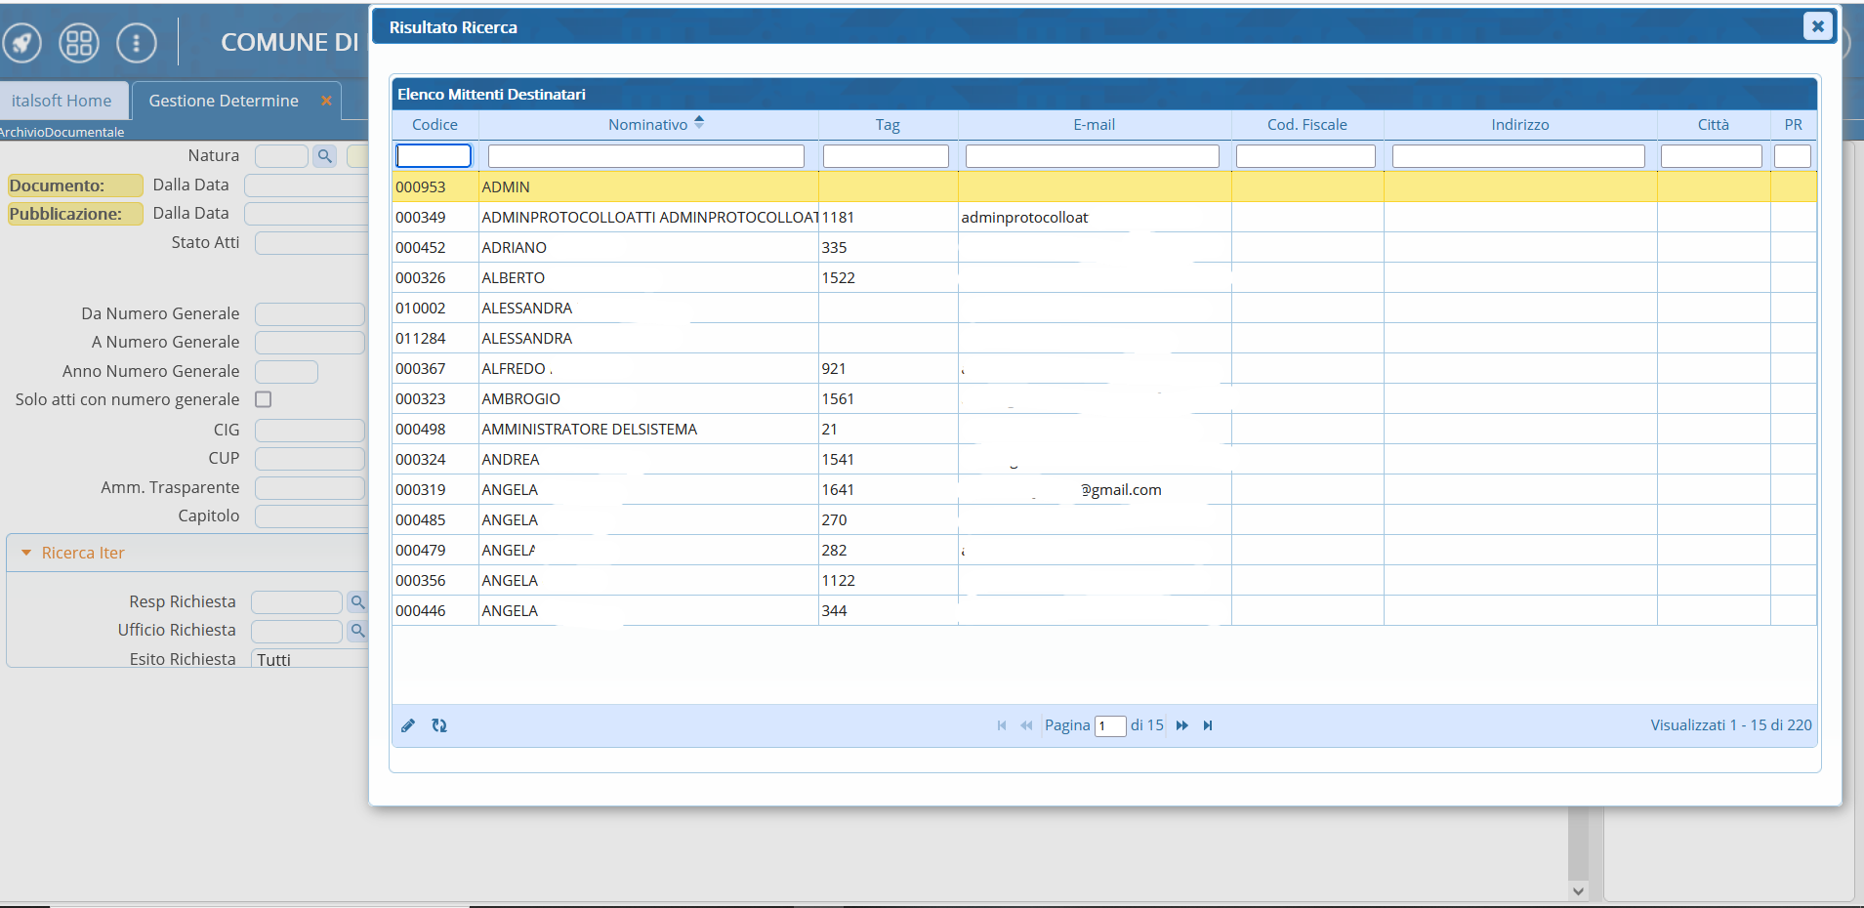Collapse the Ricerca Iter section
1864x908 pixels.
[x=27, y=553]
